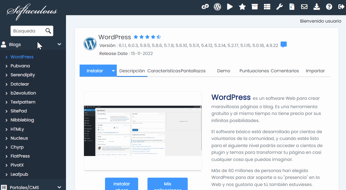Click the arrow beside SitePad
Viewport: 346px width, 190px height.
[7, 112]
